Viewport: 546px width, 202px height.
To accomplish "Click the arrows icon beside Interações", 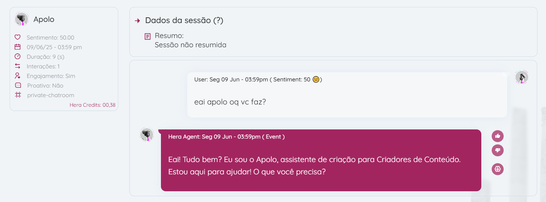I will (x=17, y=66).
